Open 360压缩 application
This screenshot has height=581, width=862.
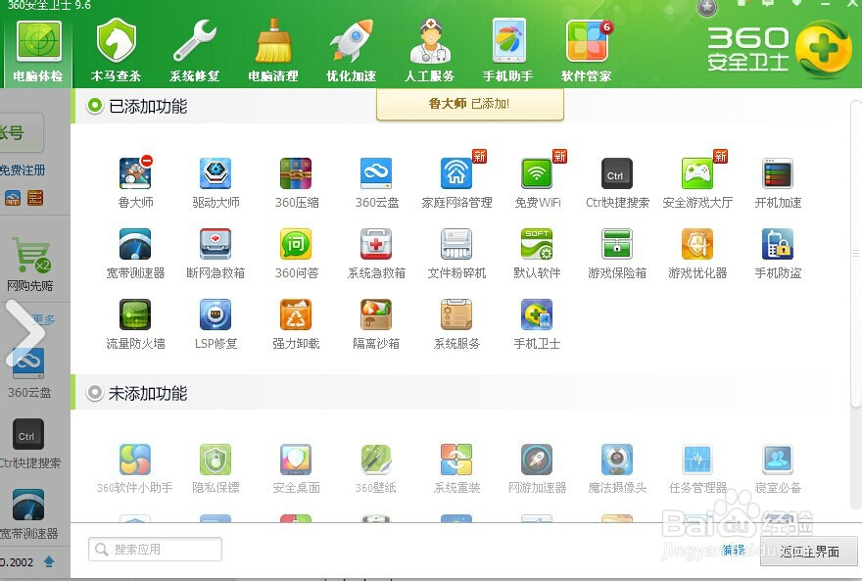(296, 173)
